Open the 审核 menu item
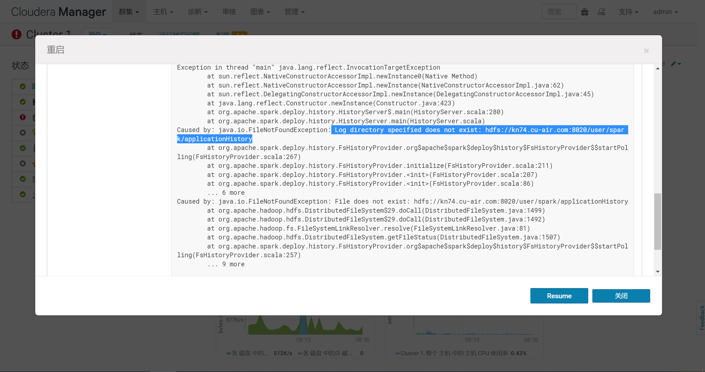The height and width of the screenshot is (372, 705). pyautogui.click(x=229, y=12)
